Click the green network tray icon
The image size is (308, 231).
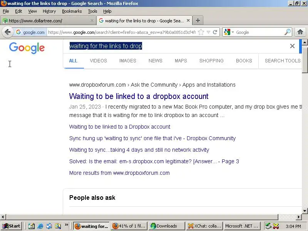268,226
